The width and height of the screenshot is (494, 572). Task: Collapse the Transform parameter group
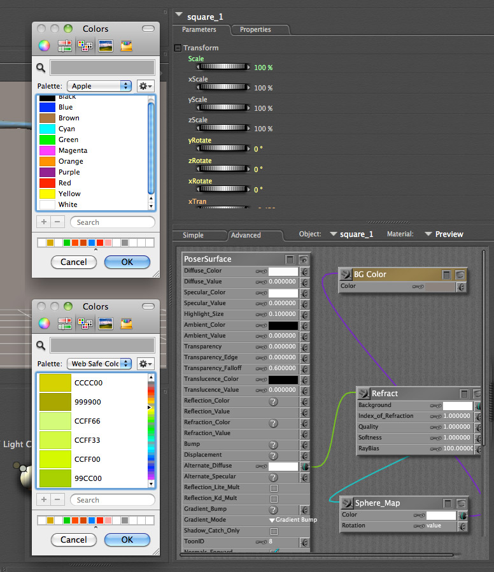[178, 48]
